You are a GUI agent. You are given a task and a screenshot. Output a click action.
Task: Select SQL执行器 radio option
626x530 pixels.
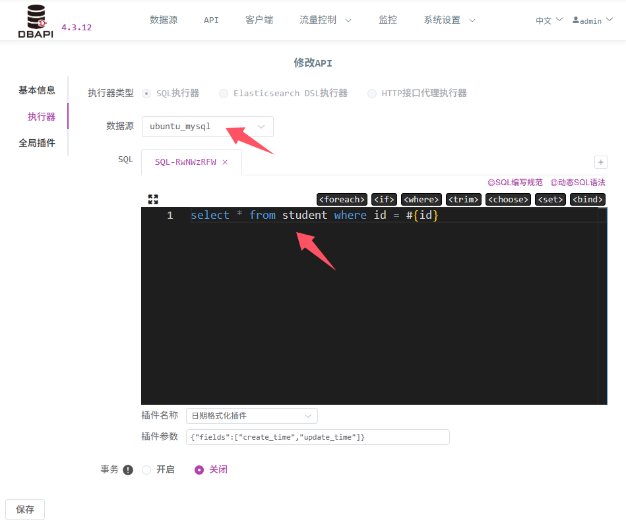pos(146,94)
